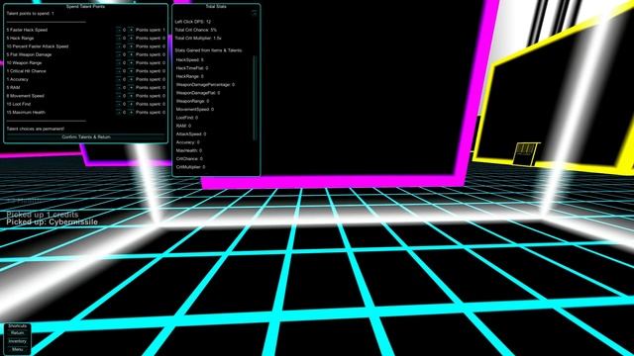Remove a talent point from RAM
This screenshot has height=356, width=634.
(119, 88)
